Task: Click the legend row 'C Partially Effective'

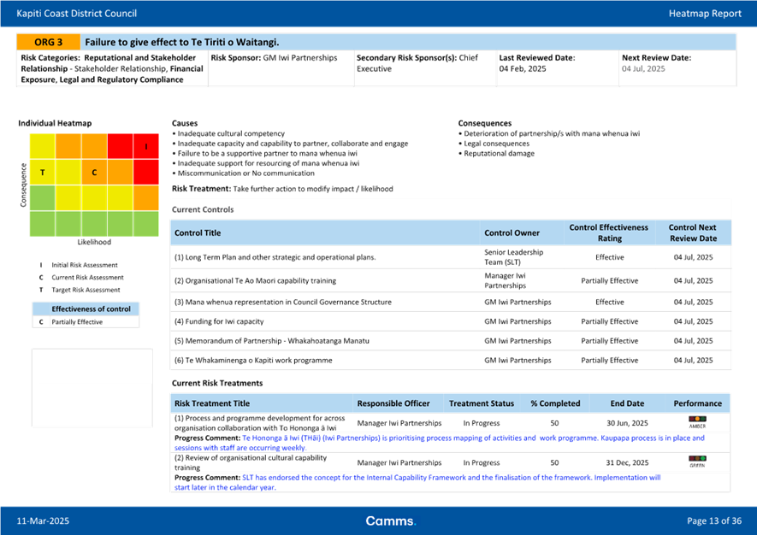Action: point(86,322)
